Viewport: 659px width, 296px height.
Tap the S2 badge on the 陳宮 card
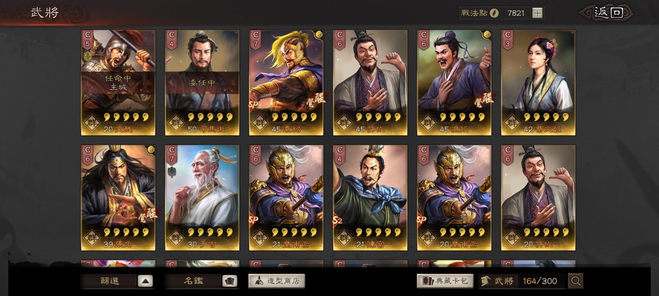click(x=336, y=220)
